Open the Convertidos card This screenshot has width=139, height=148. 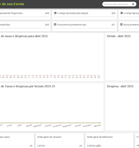click(x=25, y=26)
